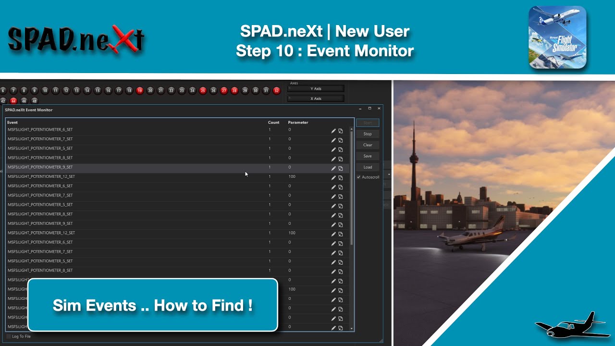Viewport: 615px width, 346px height.
Task: Click joystick button indicator 18
Action: [129, 90]
